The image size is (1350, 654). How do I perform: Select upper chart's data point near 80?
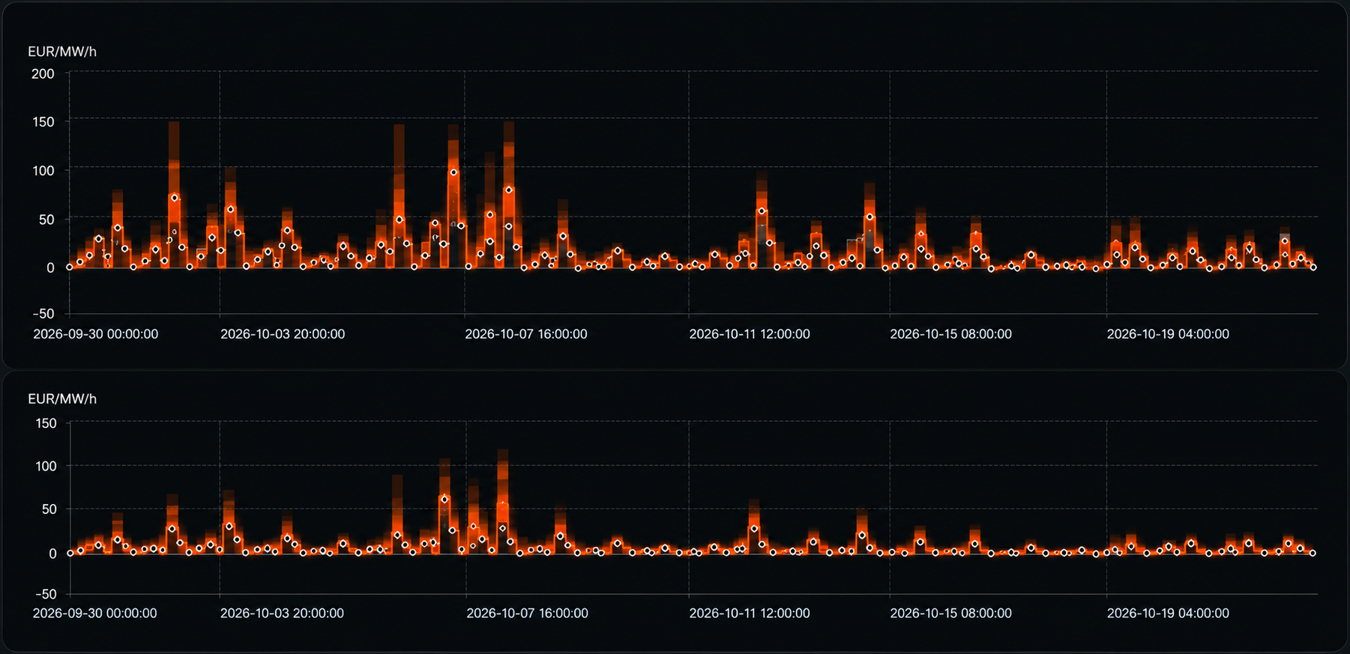(x=509, y=190)
